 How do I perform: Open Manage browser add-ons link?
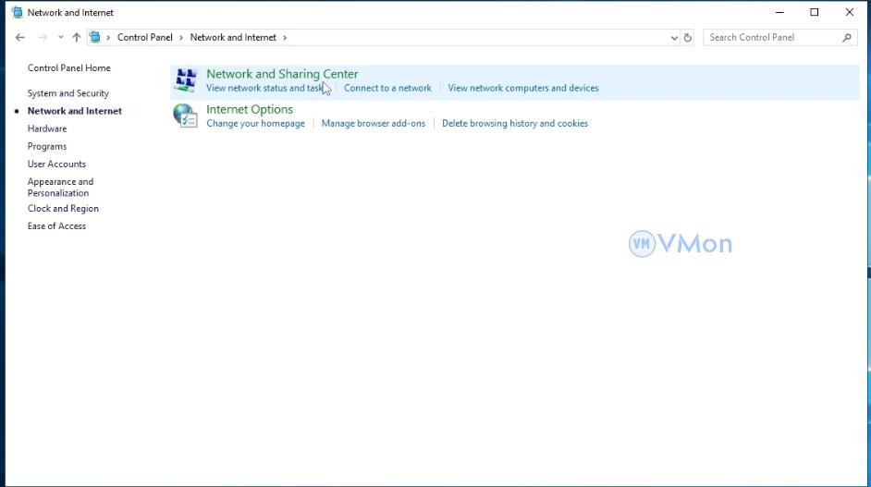[373, 124]
